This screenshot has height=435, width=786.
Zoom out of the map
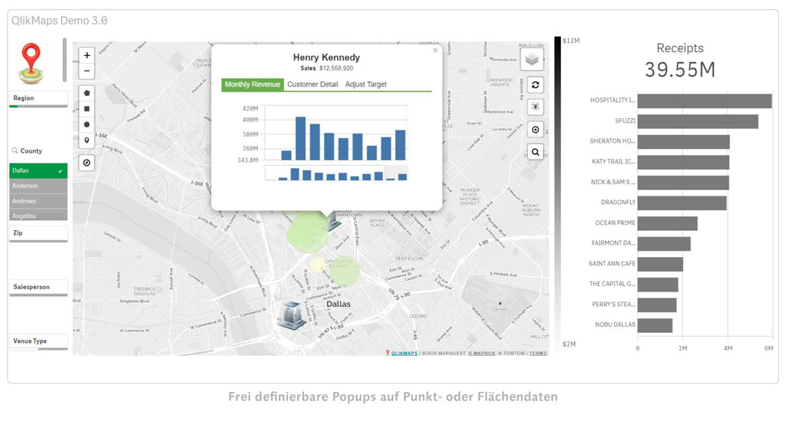tap(87, 71)
